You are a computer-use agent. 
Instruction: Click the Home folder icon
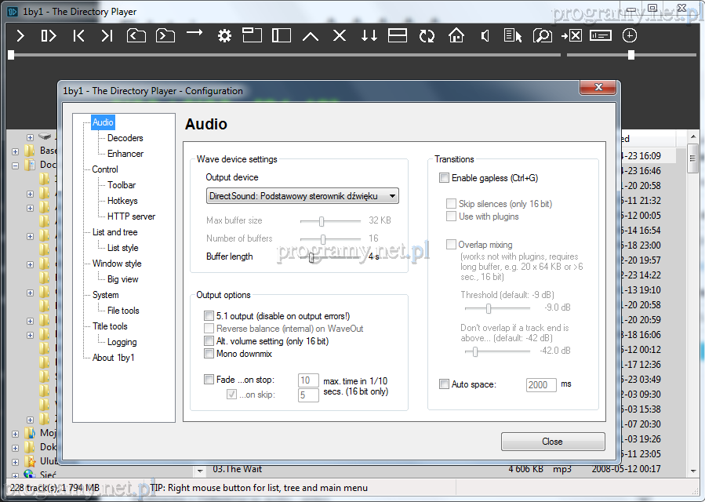[456, 35]
